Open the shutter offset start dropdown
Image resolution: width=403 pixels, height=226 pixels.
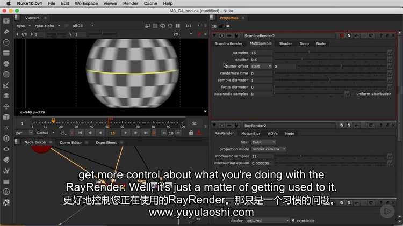tap(261, 66)
